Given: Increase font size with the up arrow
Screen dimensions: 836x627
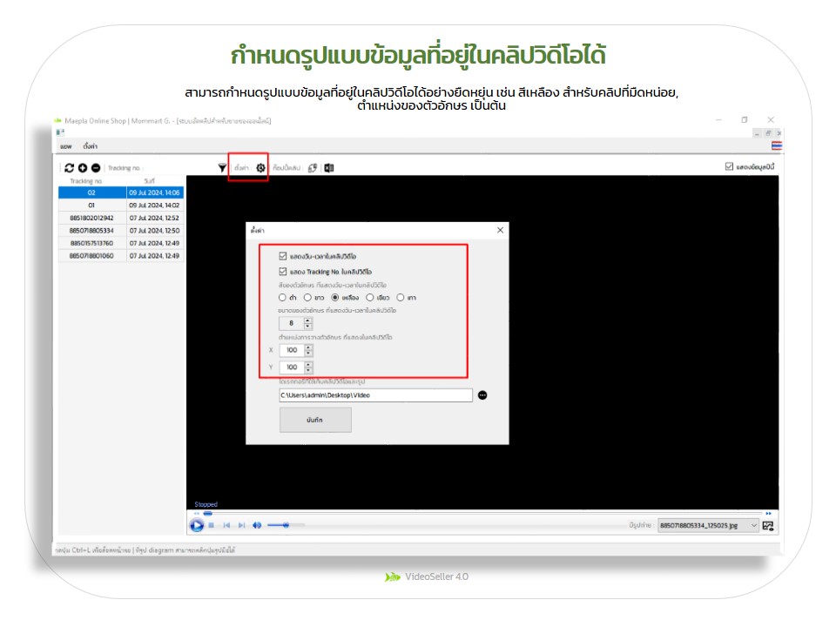Looking at the screenshot, I should click(x=307, y=320).
